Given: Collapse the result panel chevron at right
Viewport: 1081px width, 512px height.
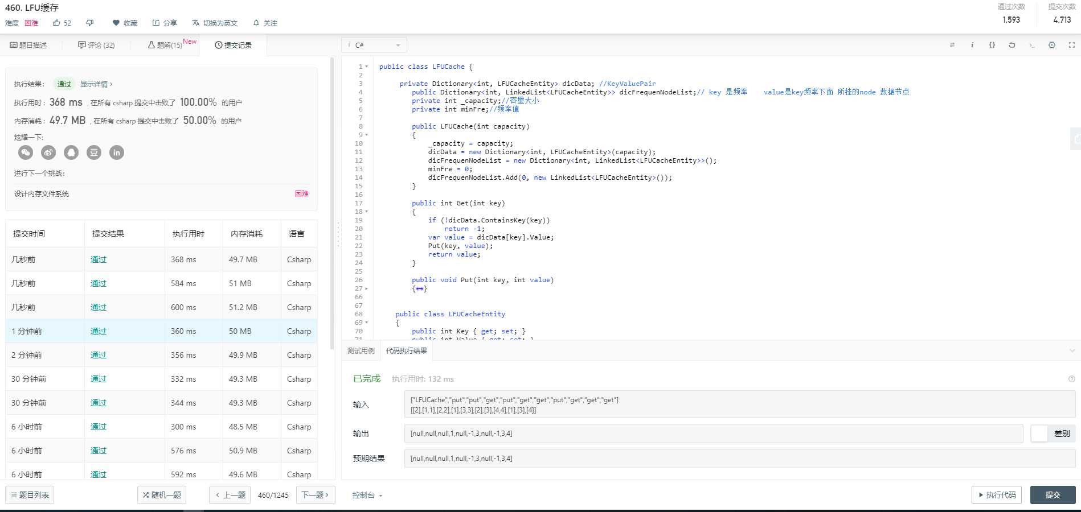Looking at the screenshot, I should [x=1072, y=350].
